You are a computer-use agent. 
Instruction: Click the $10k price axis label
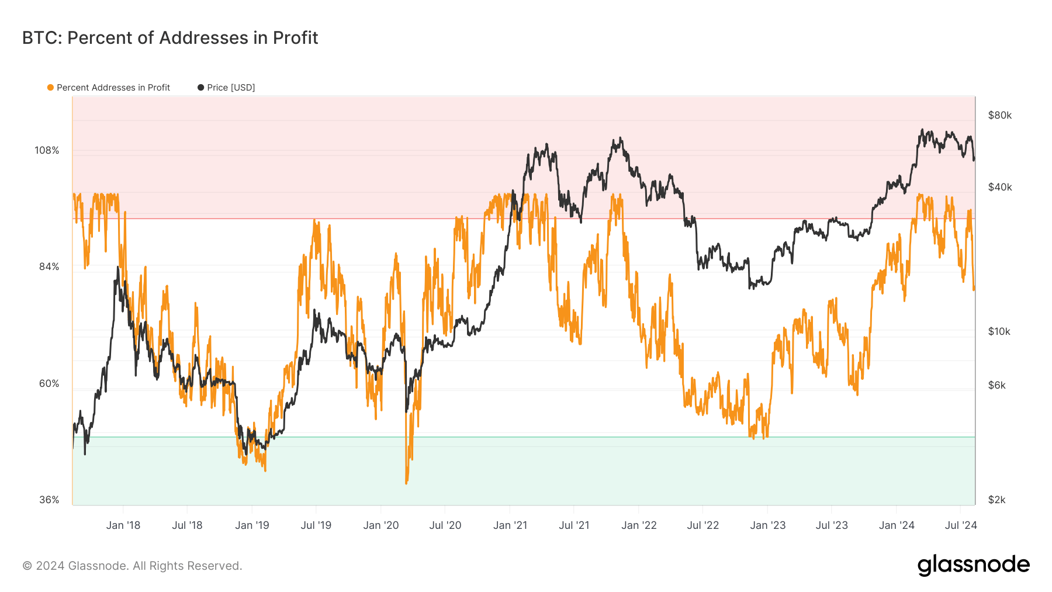click(x=999, y=332)
